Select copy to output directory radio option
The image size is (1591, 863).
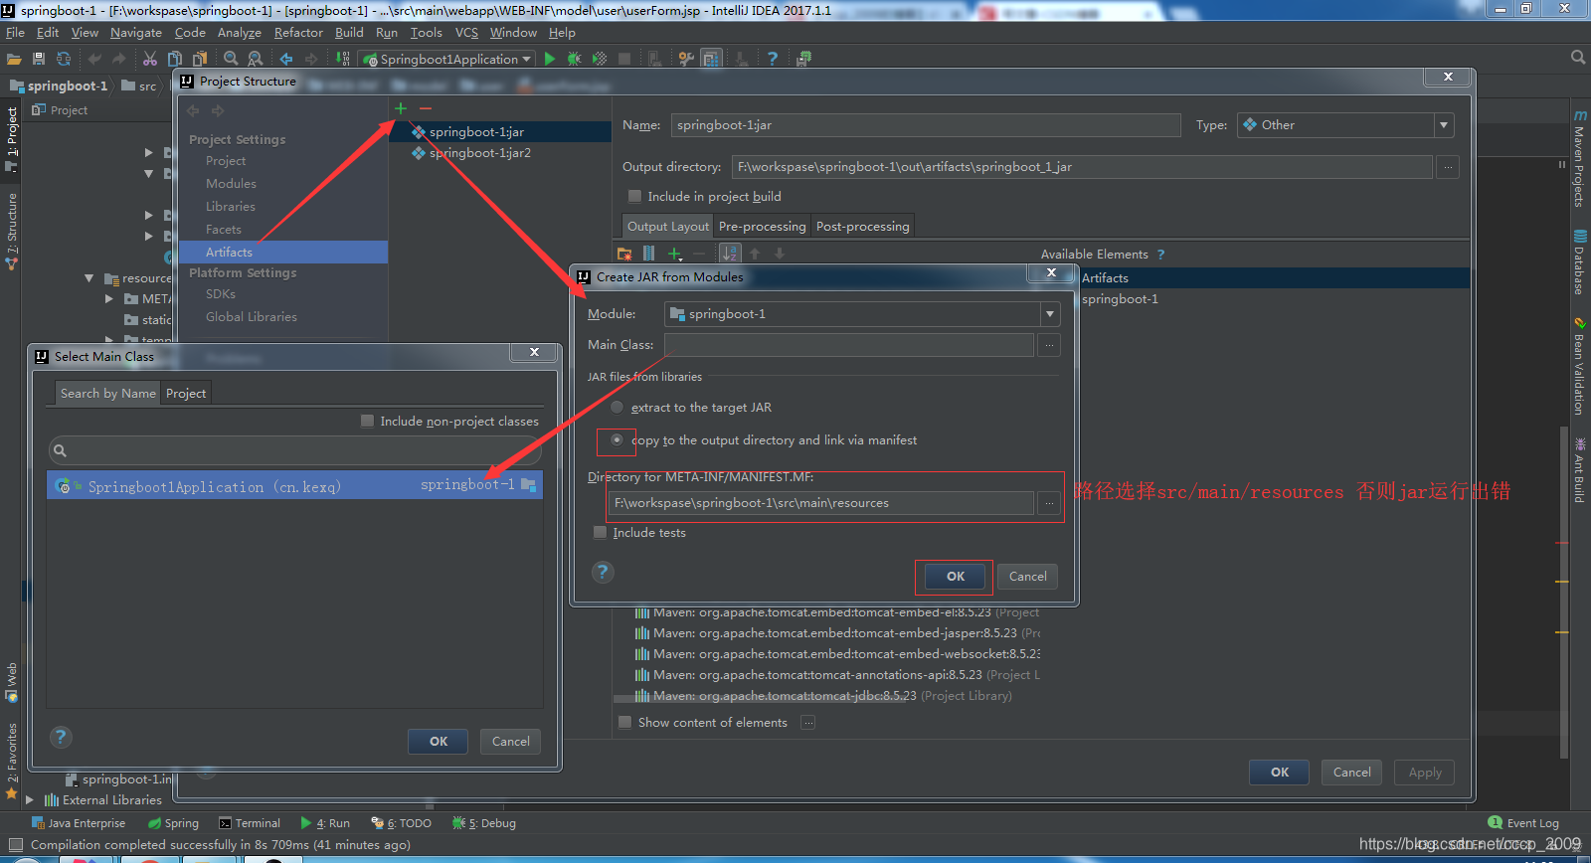pos(618,439)
